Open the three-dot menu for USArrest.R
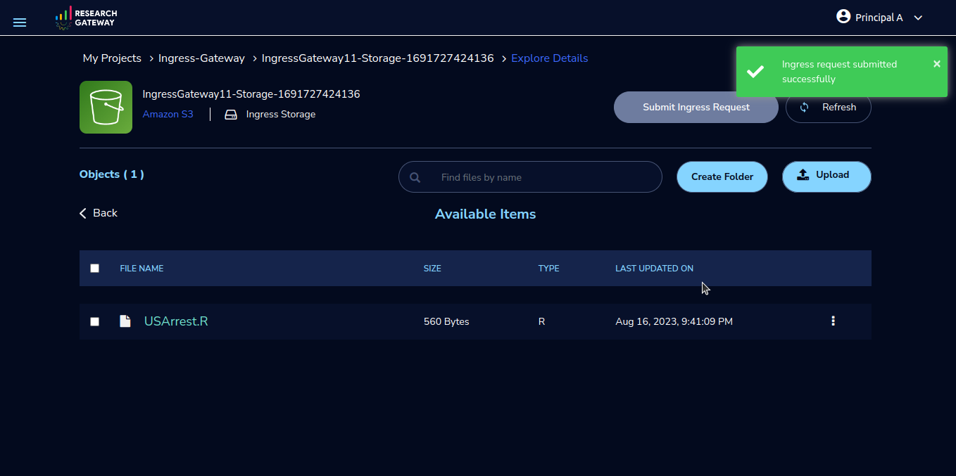 (834, 321)
